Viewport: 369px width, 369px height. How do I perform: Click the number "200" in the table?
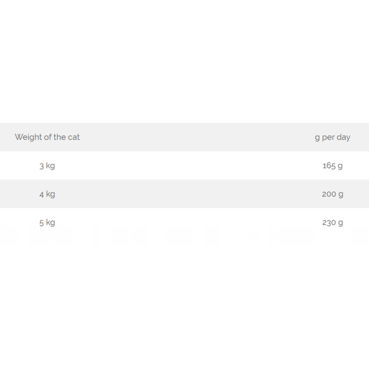tap(329, 194)
